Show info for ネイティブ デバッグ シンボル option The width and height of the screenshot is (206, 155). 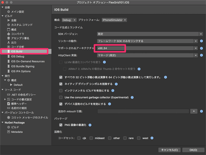(116, 84)
